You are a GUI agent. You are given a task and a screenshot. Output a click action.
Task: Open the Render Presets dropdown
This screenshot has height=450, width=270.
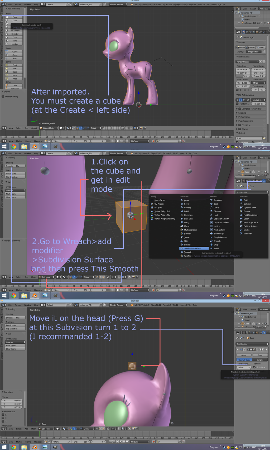247,62
